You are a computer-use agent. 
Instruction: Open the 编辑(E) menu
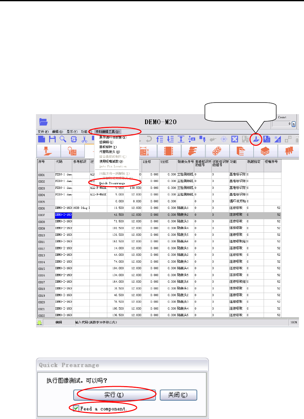[x=58, y=132]
